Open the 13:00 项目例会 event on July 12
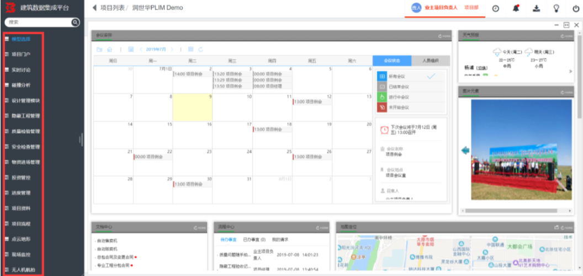 312,102
